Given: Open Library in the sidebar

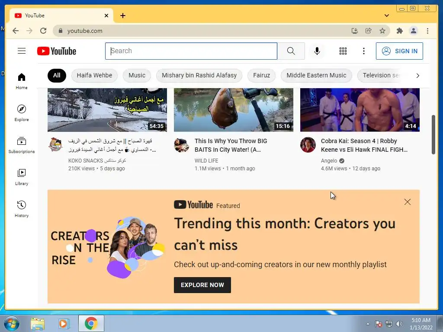Looking at the screenshot, I should coord(22,177).
